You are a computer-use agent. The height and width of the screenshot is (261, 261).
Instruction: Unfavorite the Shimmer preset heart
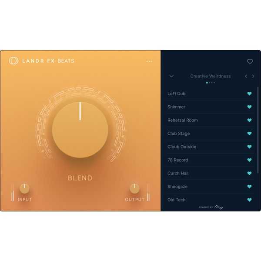click(249, 107)
